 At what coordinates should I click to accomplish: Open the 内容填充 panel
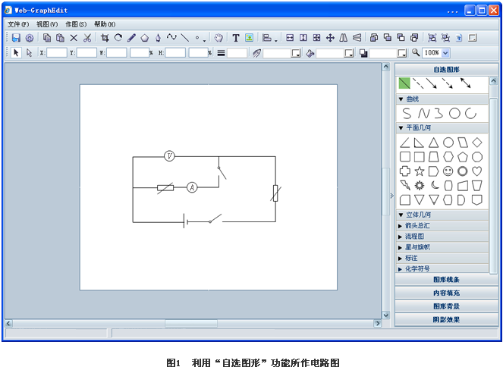(x=446, y=293)
